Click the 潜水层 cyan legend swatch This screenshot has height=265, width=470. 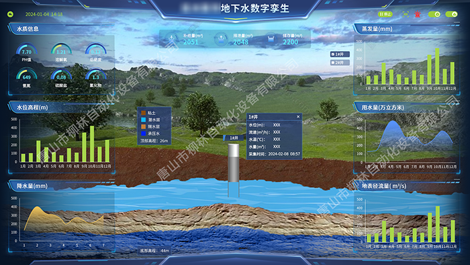click(x=144, y=120)
